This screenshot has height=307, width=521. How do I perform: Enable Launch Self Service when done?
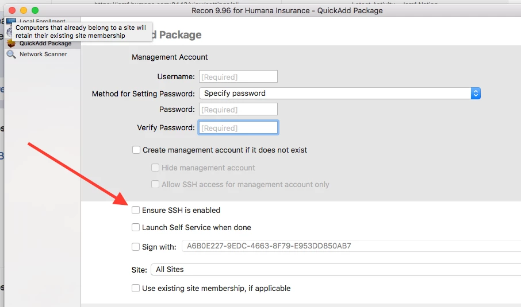136,227
